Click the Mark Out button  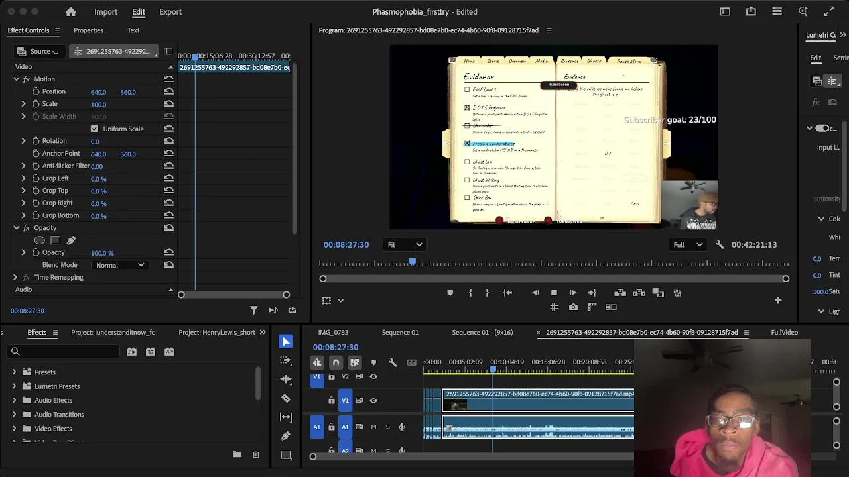pyautogui.click(x=487, y=293)
